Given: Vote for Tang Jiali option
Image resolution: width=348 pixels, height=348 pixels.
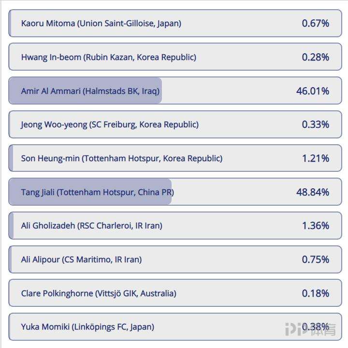Looking at the screenshot, I should point(175,192).
